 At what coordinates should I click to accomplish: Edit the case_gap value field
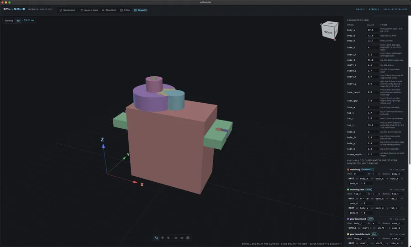pyautogui.click(x=372, y=100)
